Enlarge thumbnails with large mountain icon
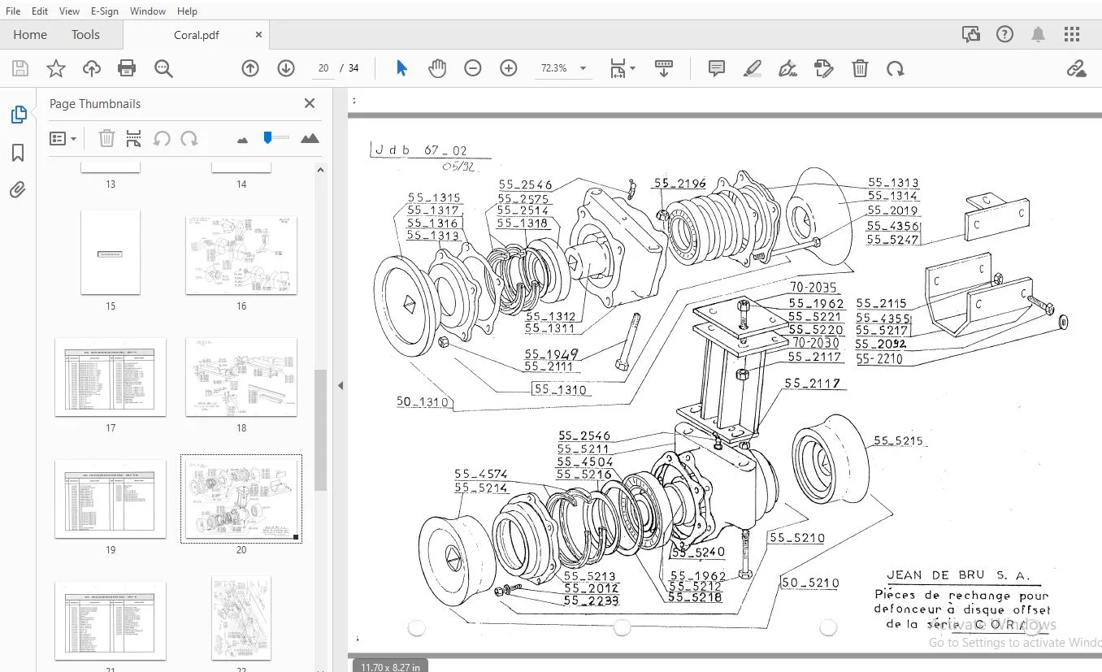Viewport: 1102px width, 672px height. [310, 139]
